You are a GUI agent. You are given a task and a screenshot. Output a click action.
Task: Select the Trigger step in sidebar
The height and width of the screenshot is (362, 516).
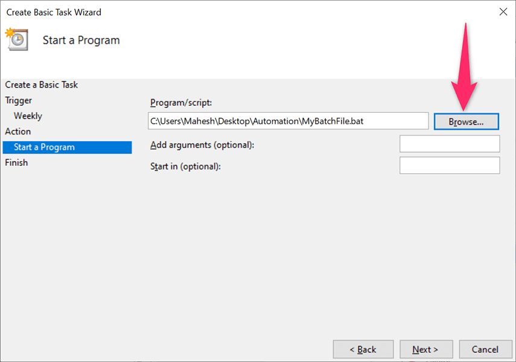pos(19,101)
